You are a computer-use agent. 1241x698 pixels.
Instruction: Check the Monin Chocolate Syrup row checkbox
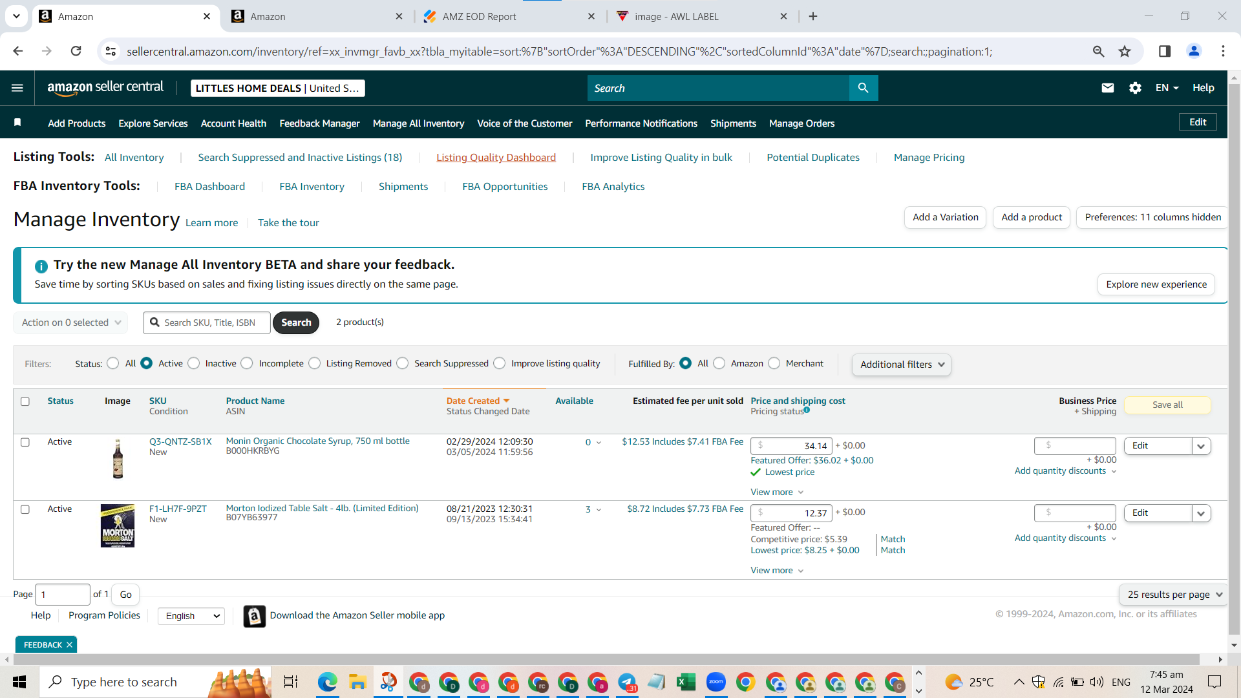pyautogui.click(x=25, y=442)
